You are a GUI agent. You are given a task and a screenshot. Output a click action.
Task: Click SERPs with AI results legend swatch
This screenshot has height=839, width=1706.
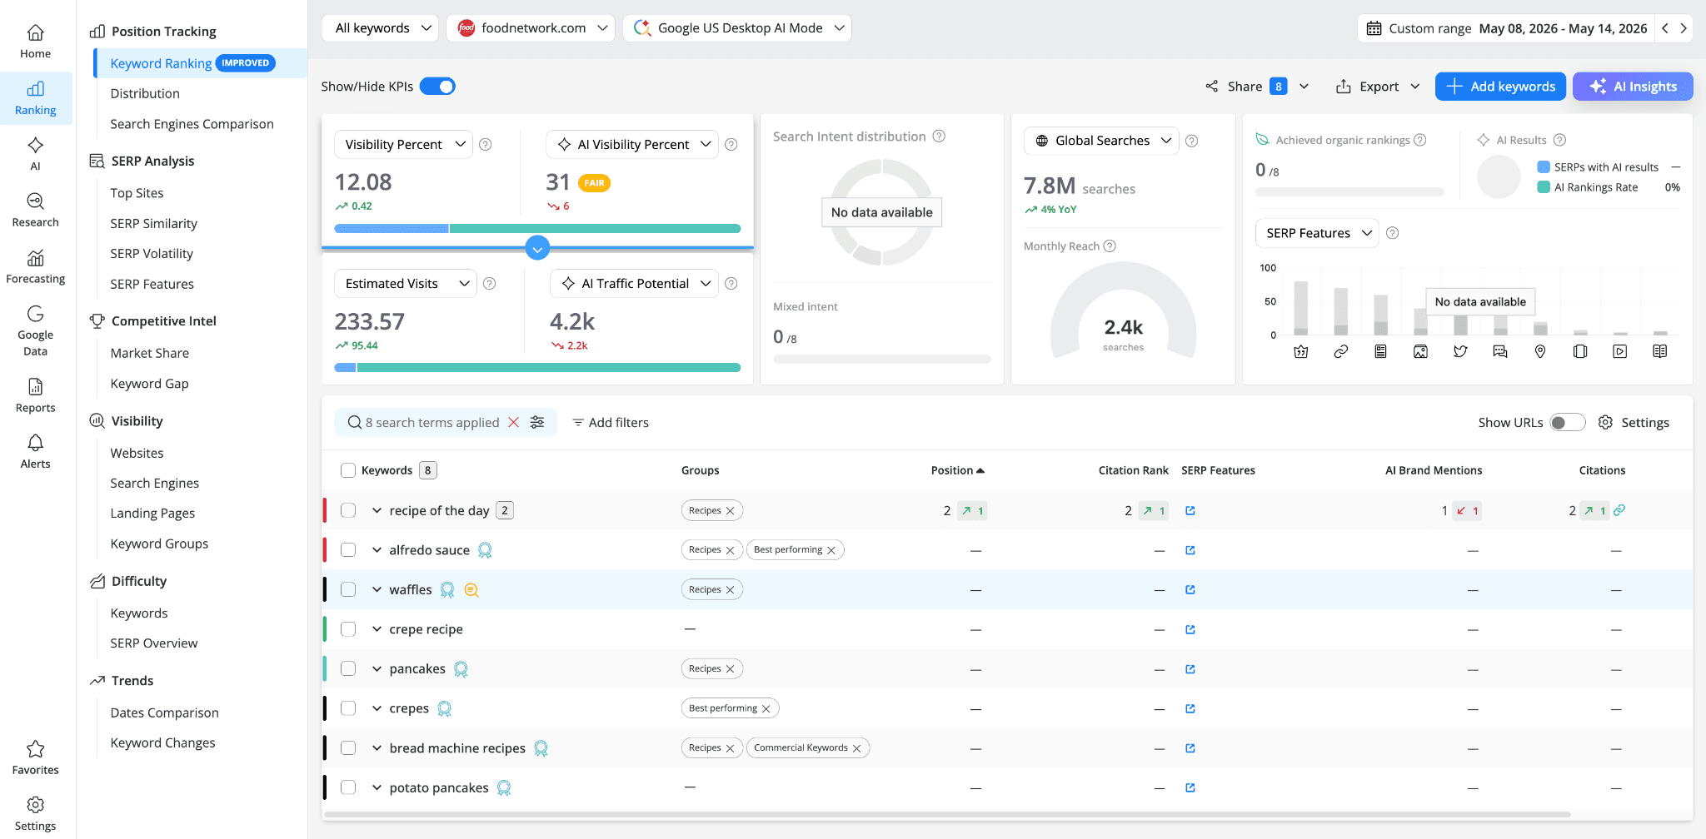coord(1544,167)
